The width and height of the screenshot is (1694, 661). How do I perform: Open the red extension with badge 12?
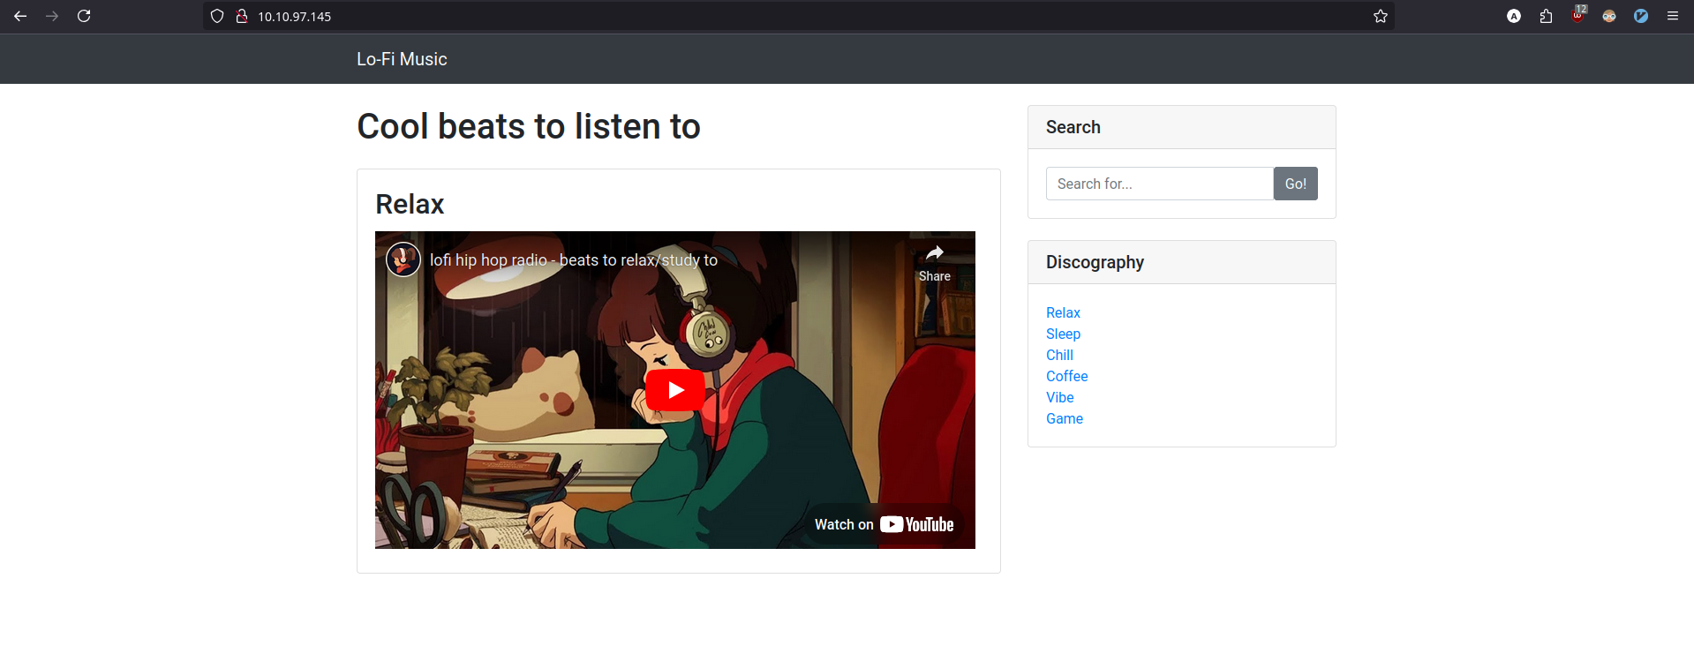pyautogui.click(x=1578, y=14)
